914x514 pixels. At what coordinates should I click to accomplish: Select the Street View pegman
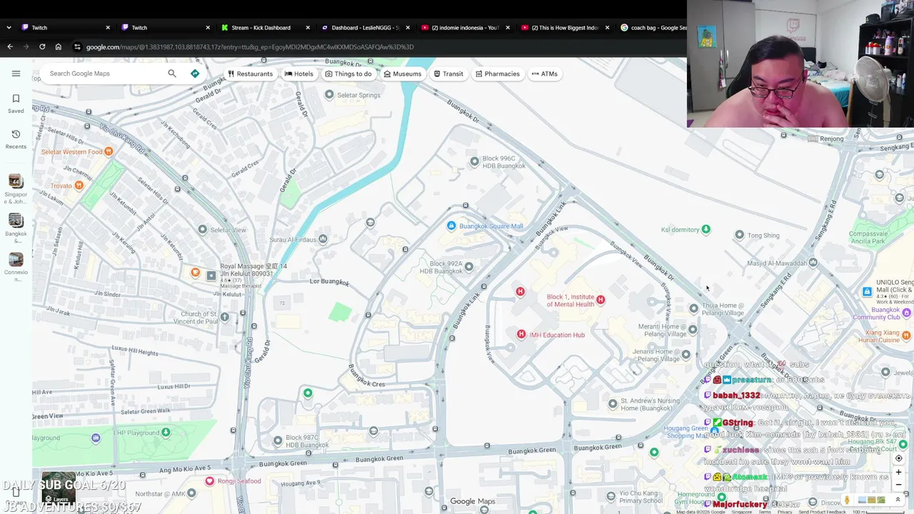click(847, 500)
